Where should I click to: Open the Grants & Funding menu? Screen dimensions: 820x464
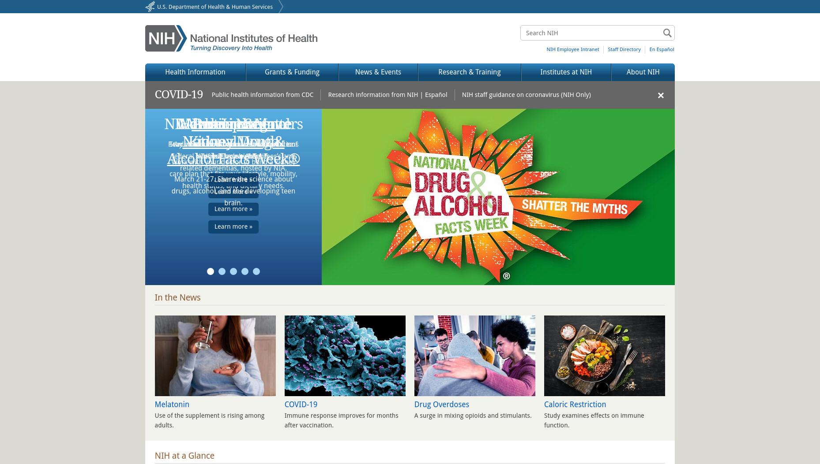tap(292, 72)
